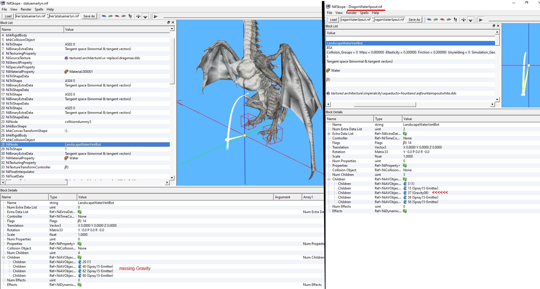Click Save As in statuemartyn window
Viewport: 540px width, 289px height.
coord(89,16)
